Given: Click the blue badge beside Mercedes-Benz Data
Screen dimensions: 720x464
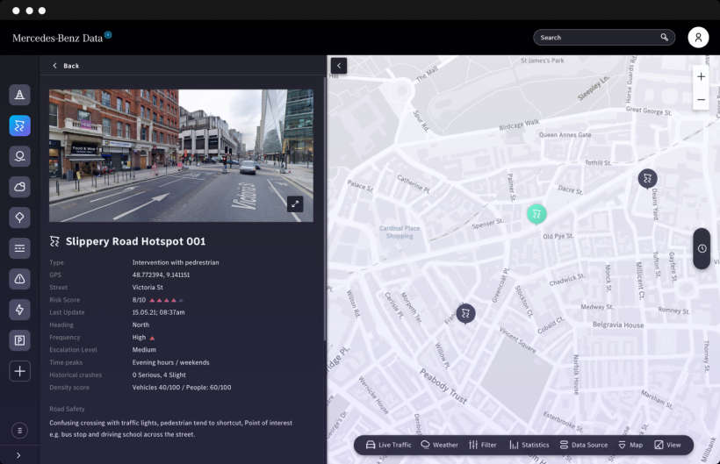Looking at the screenshot, I should [108, 34].
